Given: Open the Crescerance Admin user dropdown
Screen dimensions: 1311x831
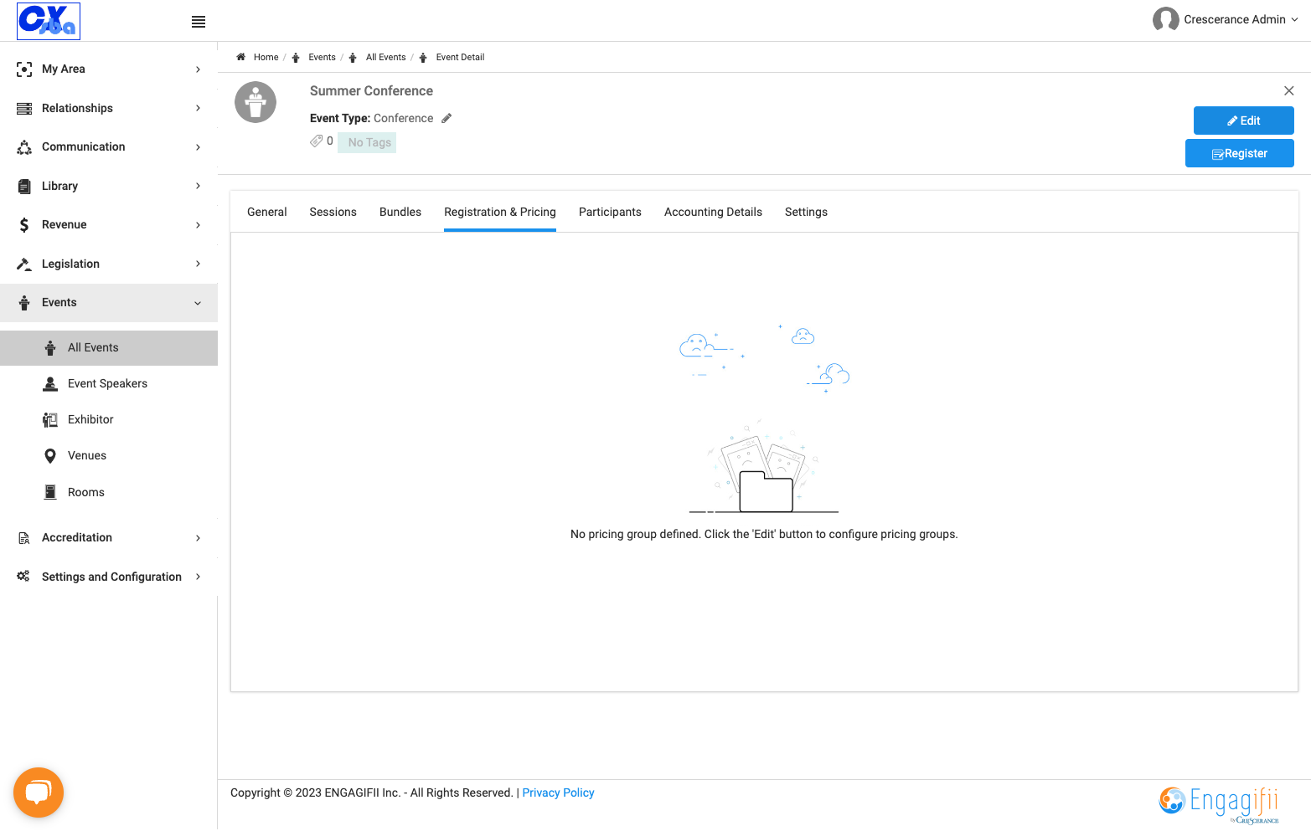Looking at the screenshot, I should click(x=1226, y=19).
